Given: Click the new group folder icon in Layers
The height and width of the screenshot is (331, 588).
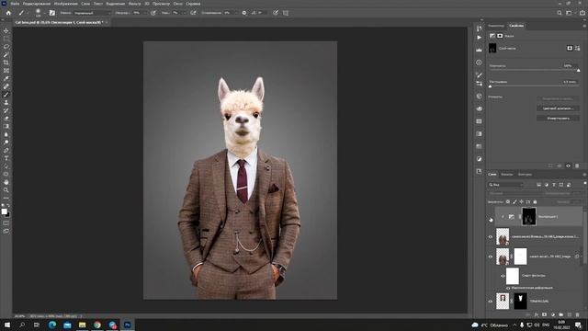Looking at the screenshot, I should (561, 314).
